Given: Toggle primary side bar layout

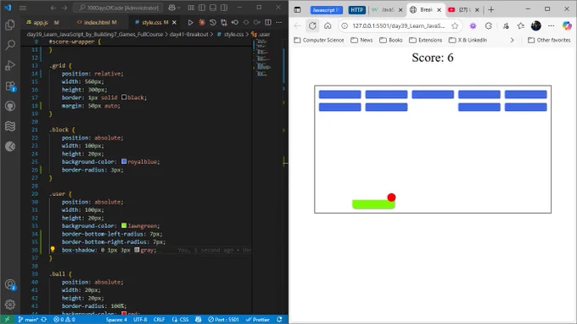Looking at the screenshot, I should (202, 8).
